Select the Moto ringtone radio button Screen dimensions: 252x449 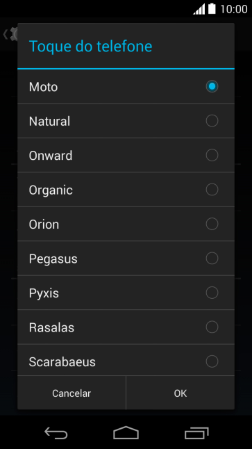coord(212,86)
